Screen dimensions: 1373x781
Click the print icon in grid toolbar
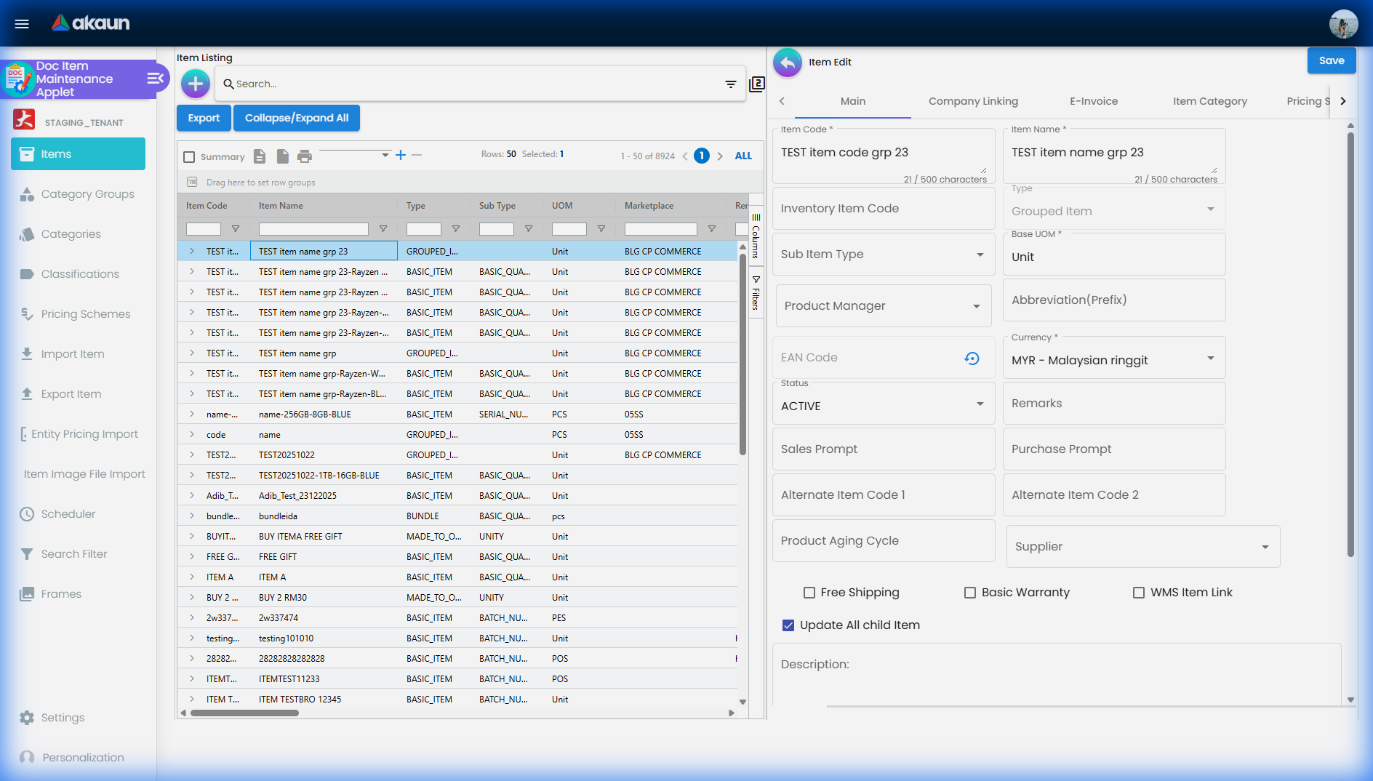click(x=305, y=156)
